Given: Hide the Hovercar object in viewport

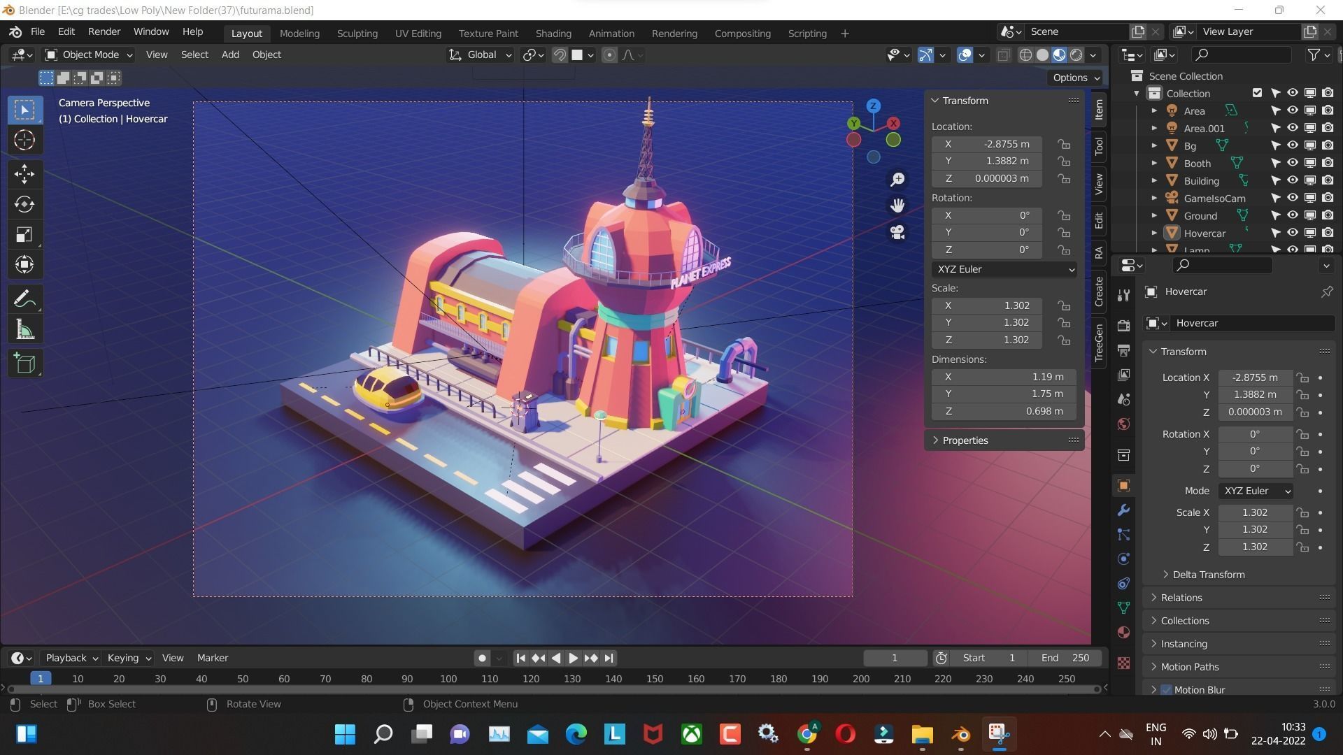Looking at the screenshot, I should click(x=1293, y=233).
